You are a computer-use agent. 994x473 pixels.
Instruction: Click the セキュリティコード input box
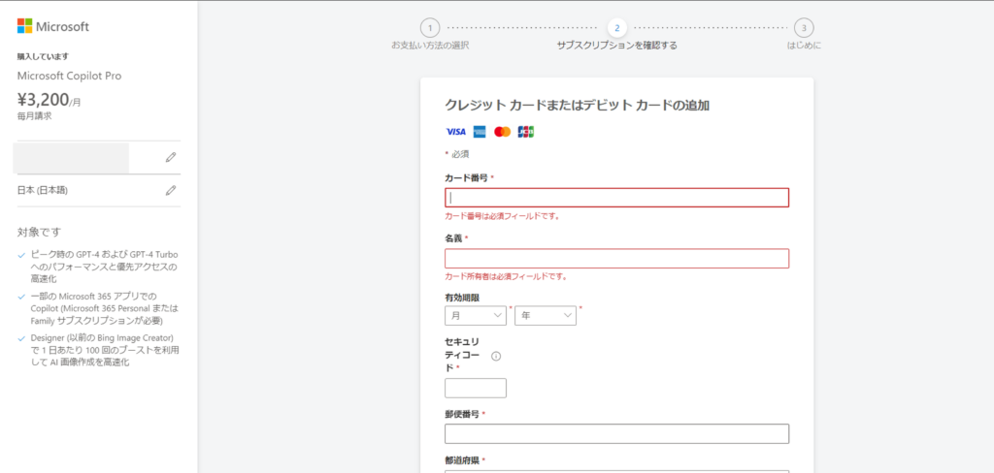point(476,388)
